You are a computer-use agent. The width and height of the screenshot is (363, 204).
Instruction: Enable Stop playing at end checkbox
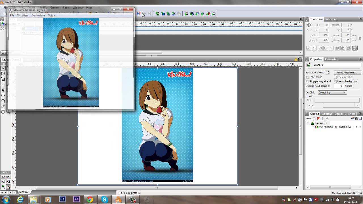coord(307,82)
